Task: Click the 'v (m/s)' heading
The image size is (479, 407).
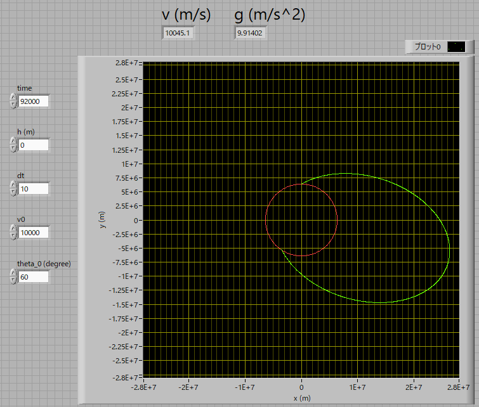Action: (x=186, y=15)
